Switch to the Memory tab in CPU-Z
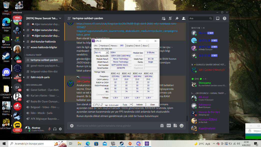 (114, 46)
